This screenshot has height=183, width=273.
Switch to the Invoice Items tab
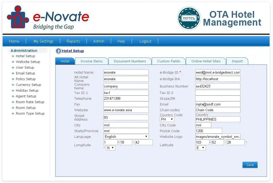point(92,61)
